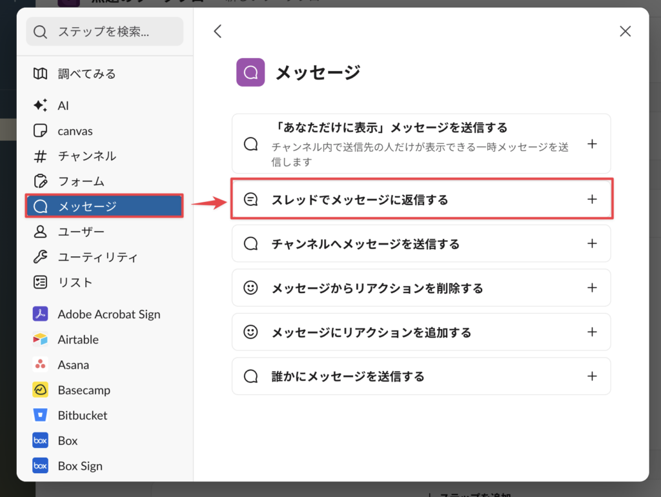The width and height of the screenshot is (661, 497).
Task: Open the Asana integration icon
Action: pos(40,365)
